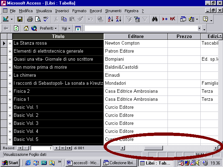Screen dimensions: 223x167
Task: Open Filter By Form
Action: (137, 19)
